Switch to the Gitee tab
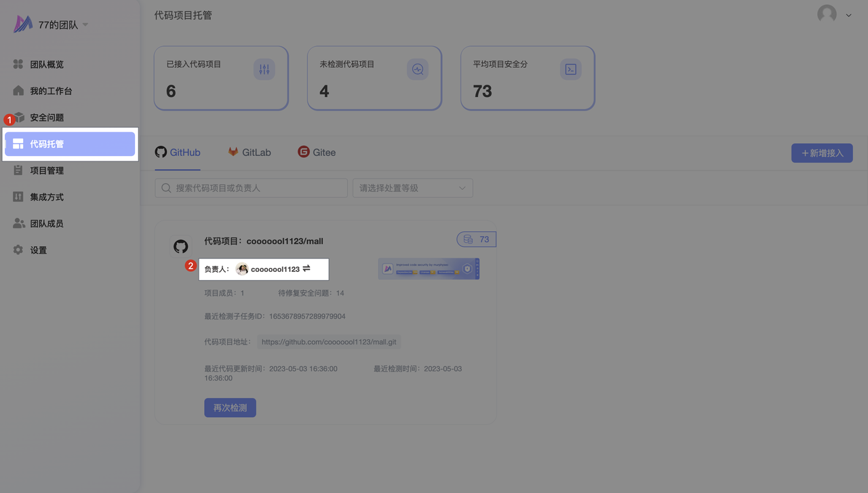 pyautogui.click(x=317, y=152)
